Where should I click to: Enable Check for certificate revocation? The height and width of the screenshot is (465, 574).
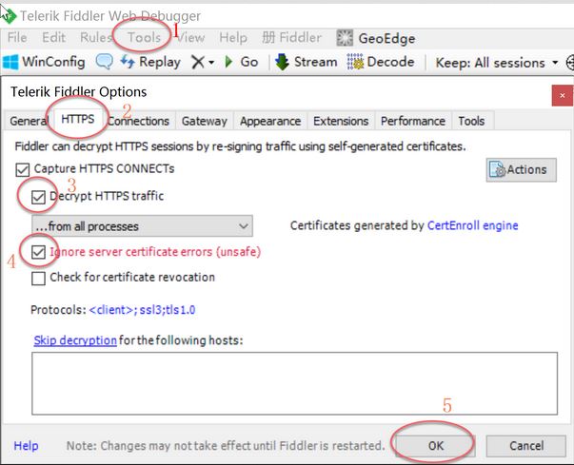coord(38,278)
